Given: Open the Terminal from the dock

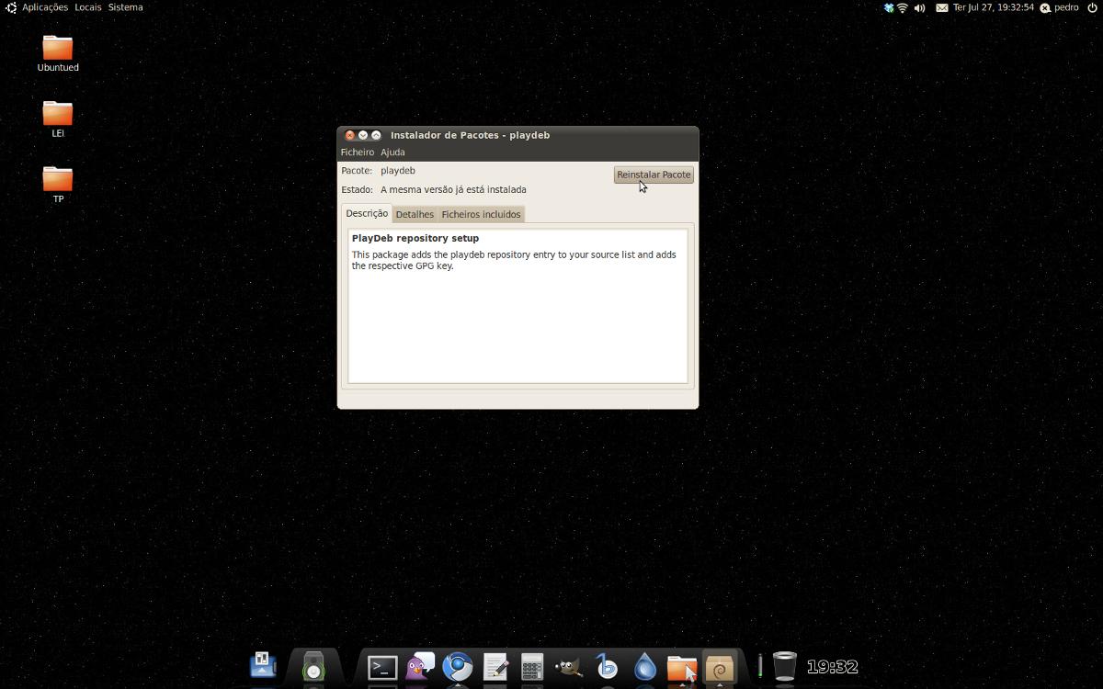Looking at the screenshot, I should coord(382,667).
